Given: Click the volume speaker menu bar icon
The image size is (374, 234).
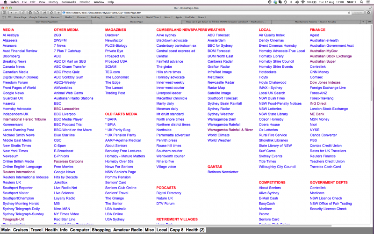Looking at the screenshot, I should [297, 2].
